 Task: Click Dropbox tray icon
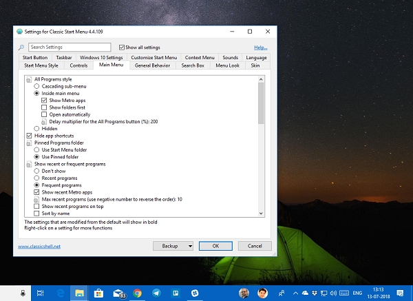(315, 293)
